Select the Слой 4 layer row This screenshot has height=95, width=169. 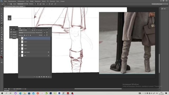click(35, 42)
